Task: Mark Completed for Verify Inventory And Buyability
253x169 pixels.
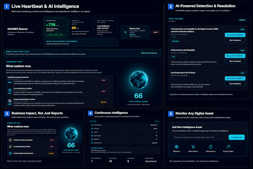Action: point(235,61)
